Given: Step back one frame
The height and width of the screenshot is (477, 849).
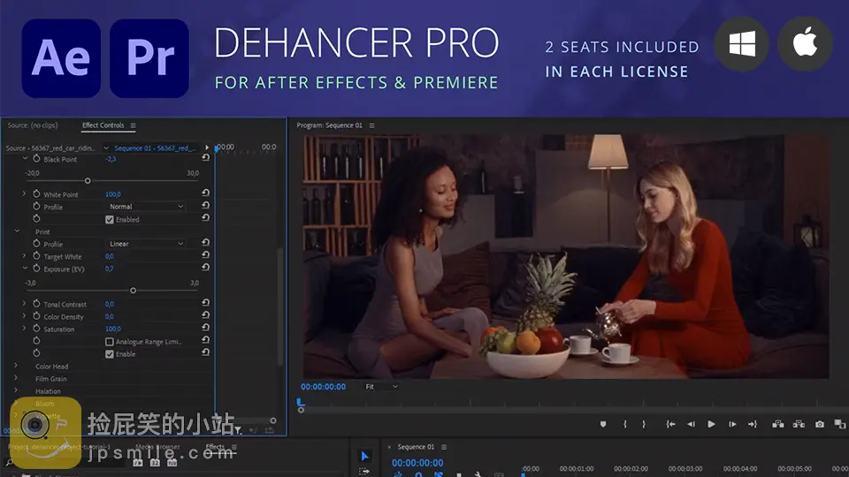Looking at the screenshot, I should pyautogui.click(x=691, y=424).
